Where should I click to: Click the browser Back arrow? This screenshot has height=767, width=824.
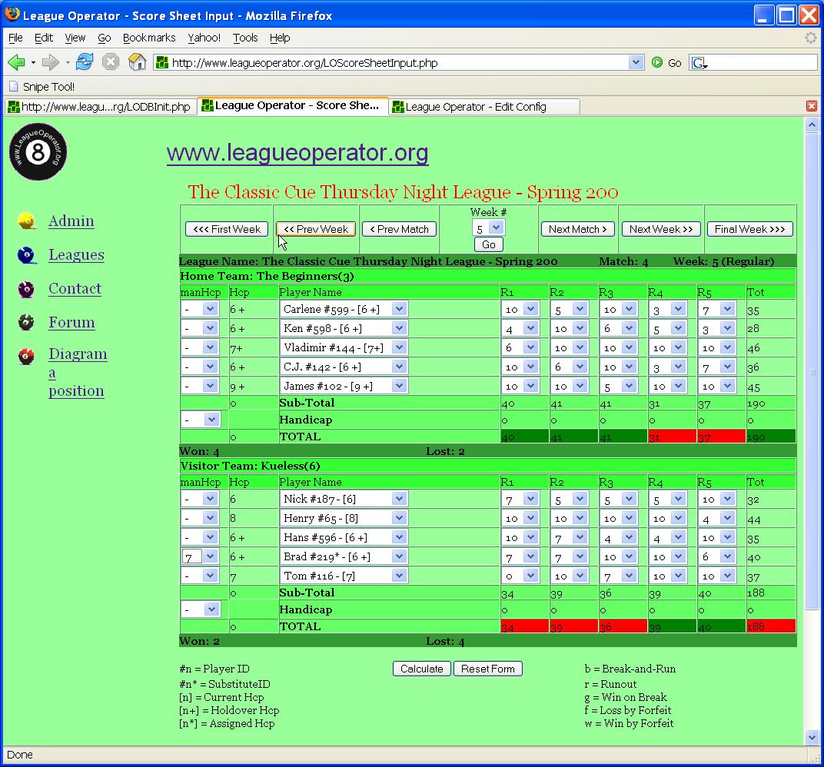16,62
